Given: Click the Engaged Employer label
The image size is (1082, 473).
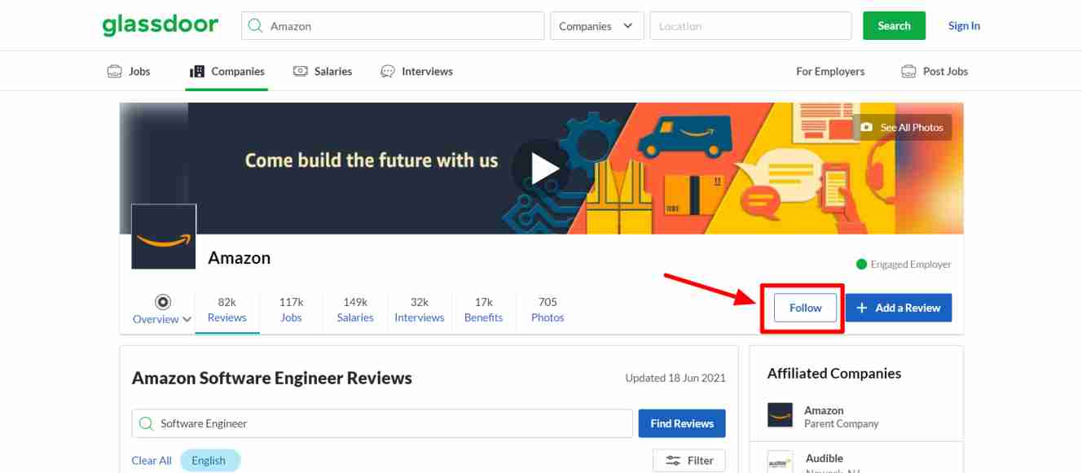Looking at the screenshot, I should [911, 265].
